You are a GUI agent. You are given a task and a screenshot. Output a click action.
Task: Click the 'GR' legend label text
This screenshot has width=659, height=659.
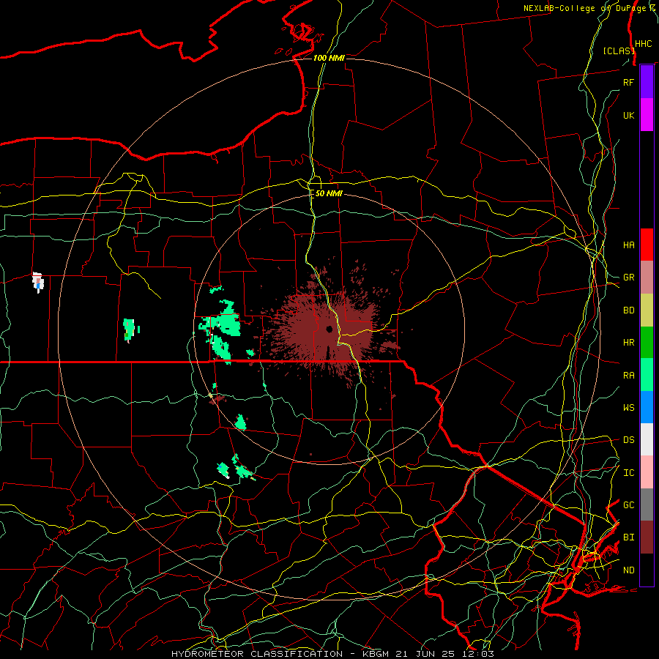628,278
